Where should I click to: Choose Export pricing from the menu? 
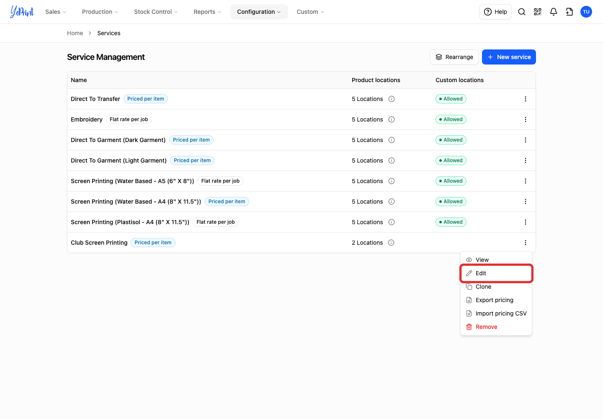[496, 300]
